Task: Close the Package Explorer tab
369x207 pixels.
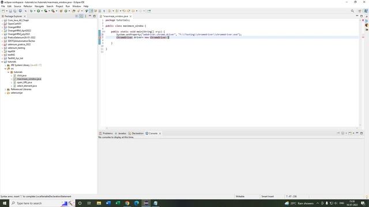Action: click(25, 16)
